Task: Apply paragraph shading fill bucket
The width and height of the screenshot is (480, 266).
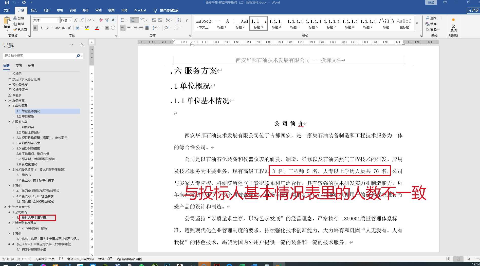Action: point(166,28)
